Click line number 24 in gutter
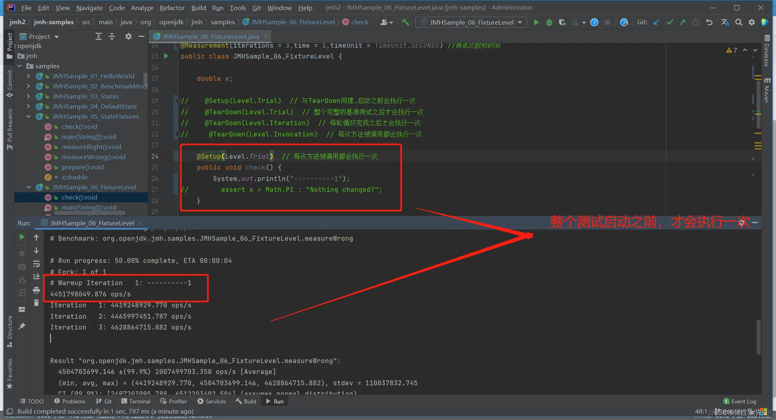Screen dimensions: 776x420 pos(155,156)
